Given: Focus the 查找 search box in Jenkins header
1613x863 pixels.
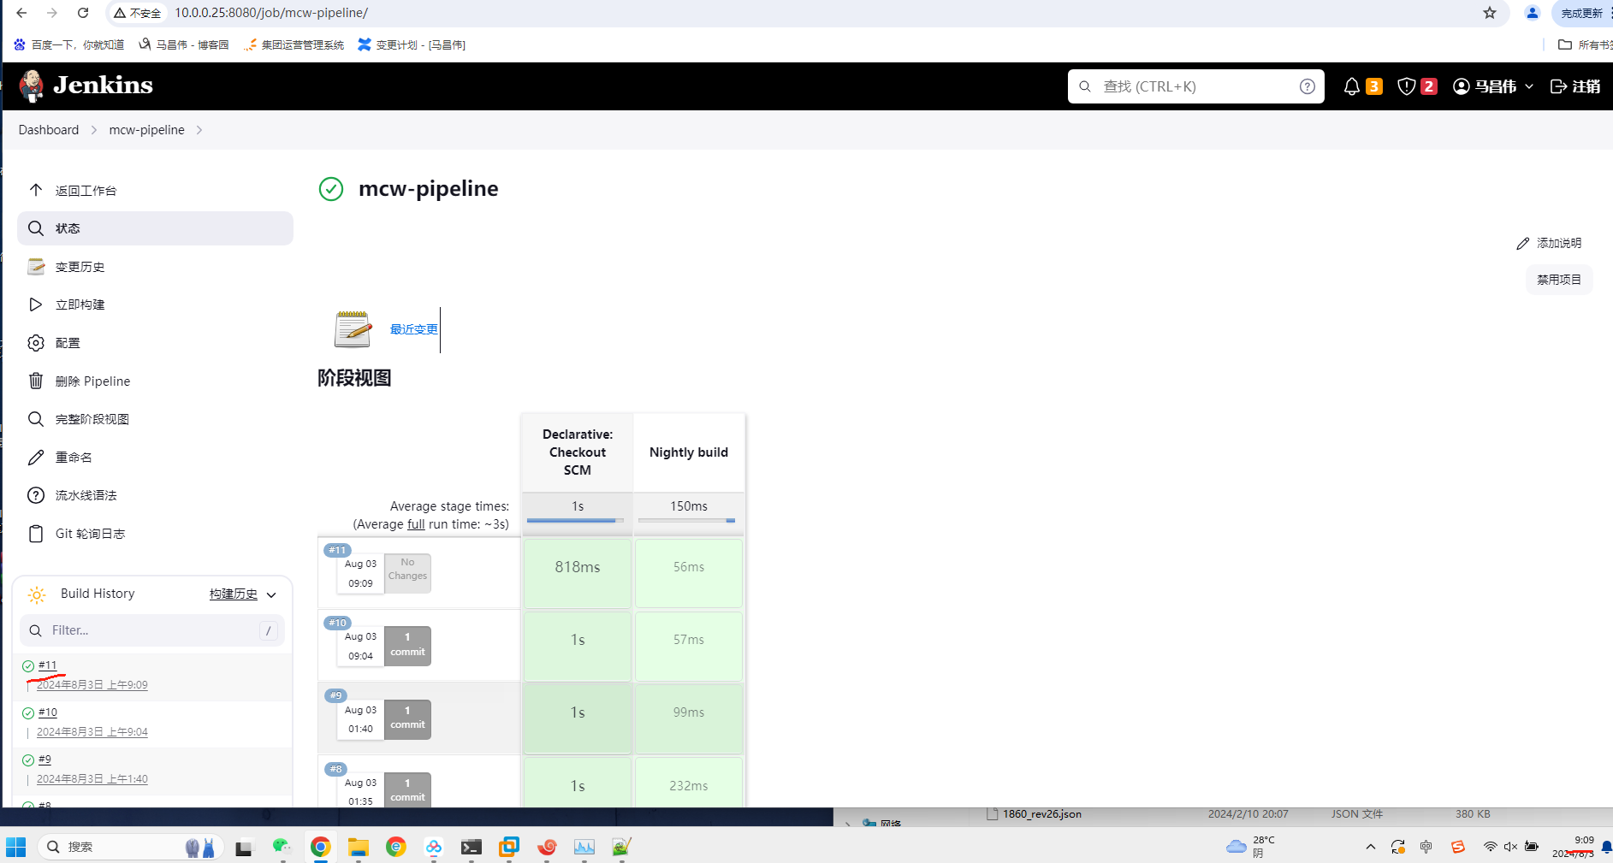Looking at the screenshot, I should tap(1195, 86).
